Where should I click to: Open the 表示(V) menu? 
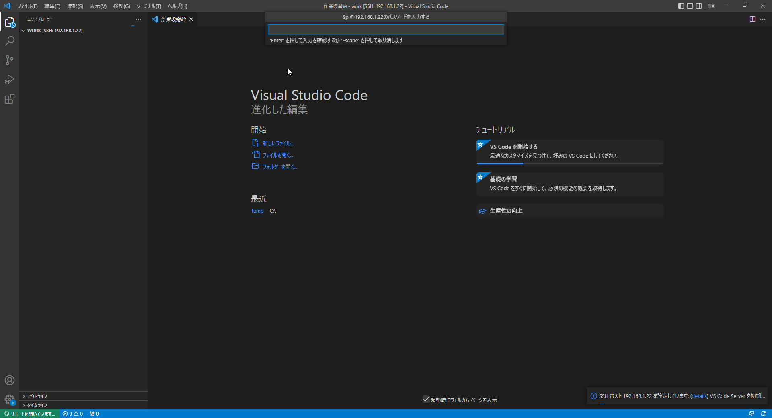coord(98,6)
